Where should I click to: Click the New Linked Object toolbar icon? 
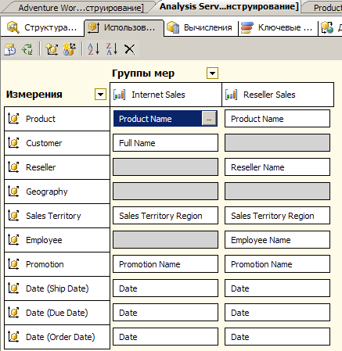(70, 49)
